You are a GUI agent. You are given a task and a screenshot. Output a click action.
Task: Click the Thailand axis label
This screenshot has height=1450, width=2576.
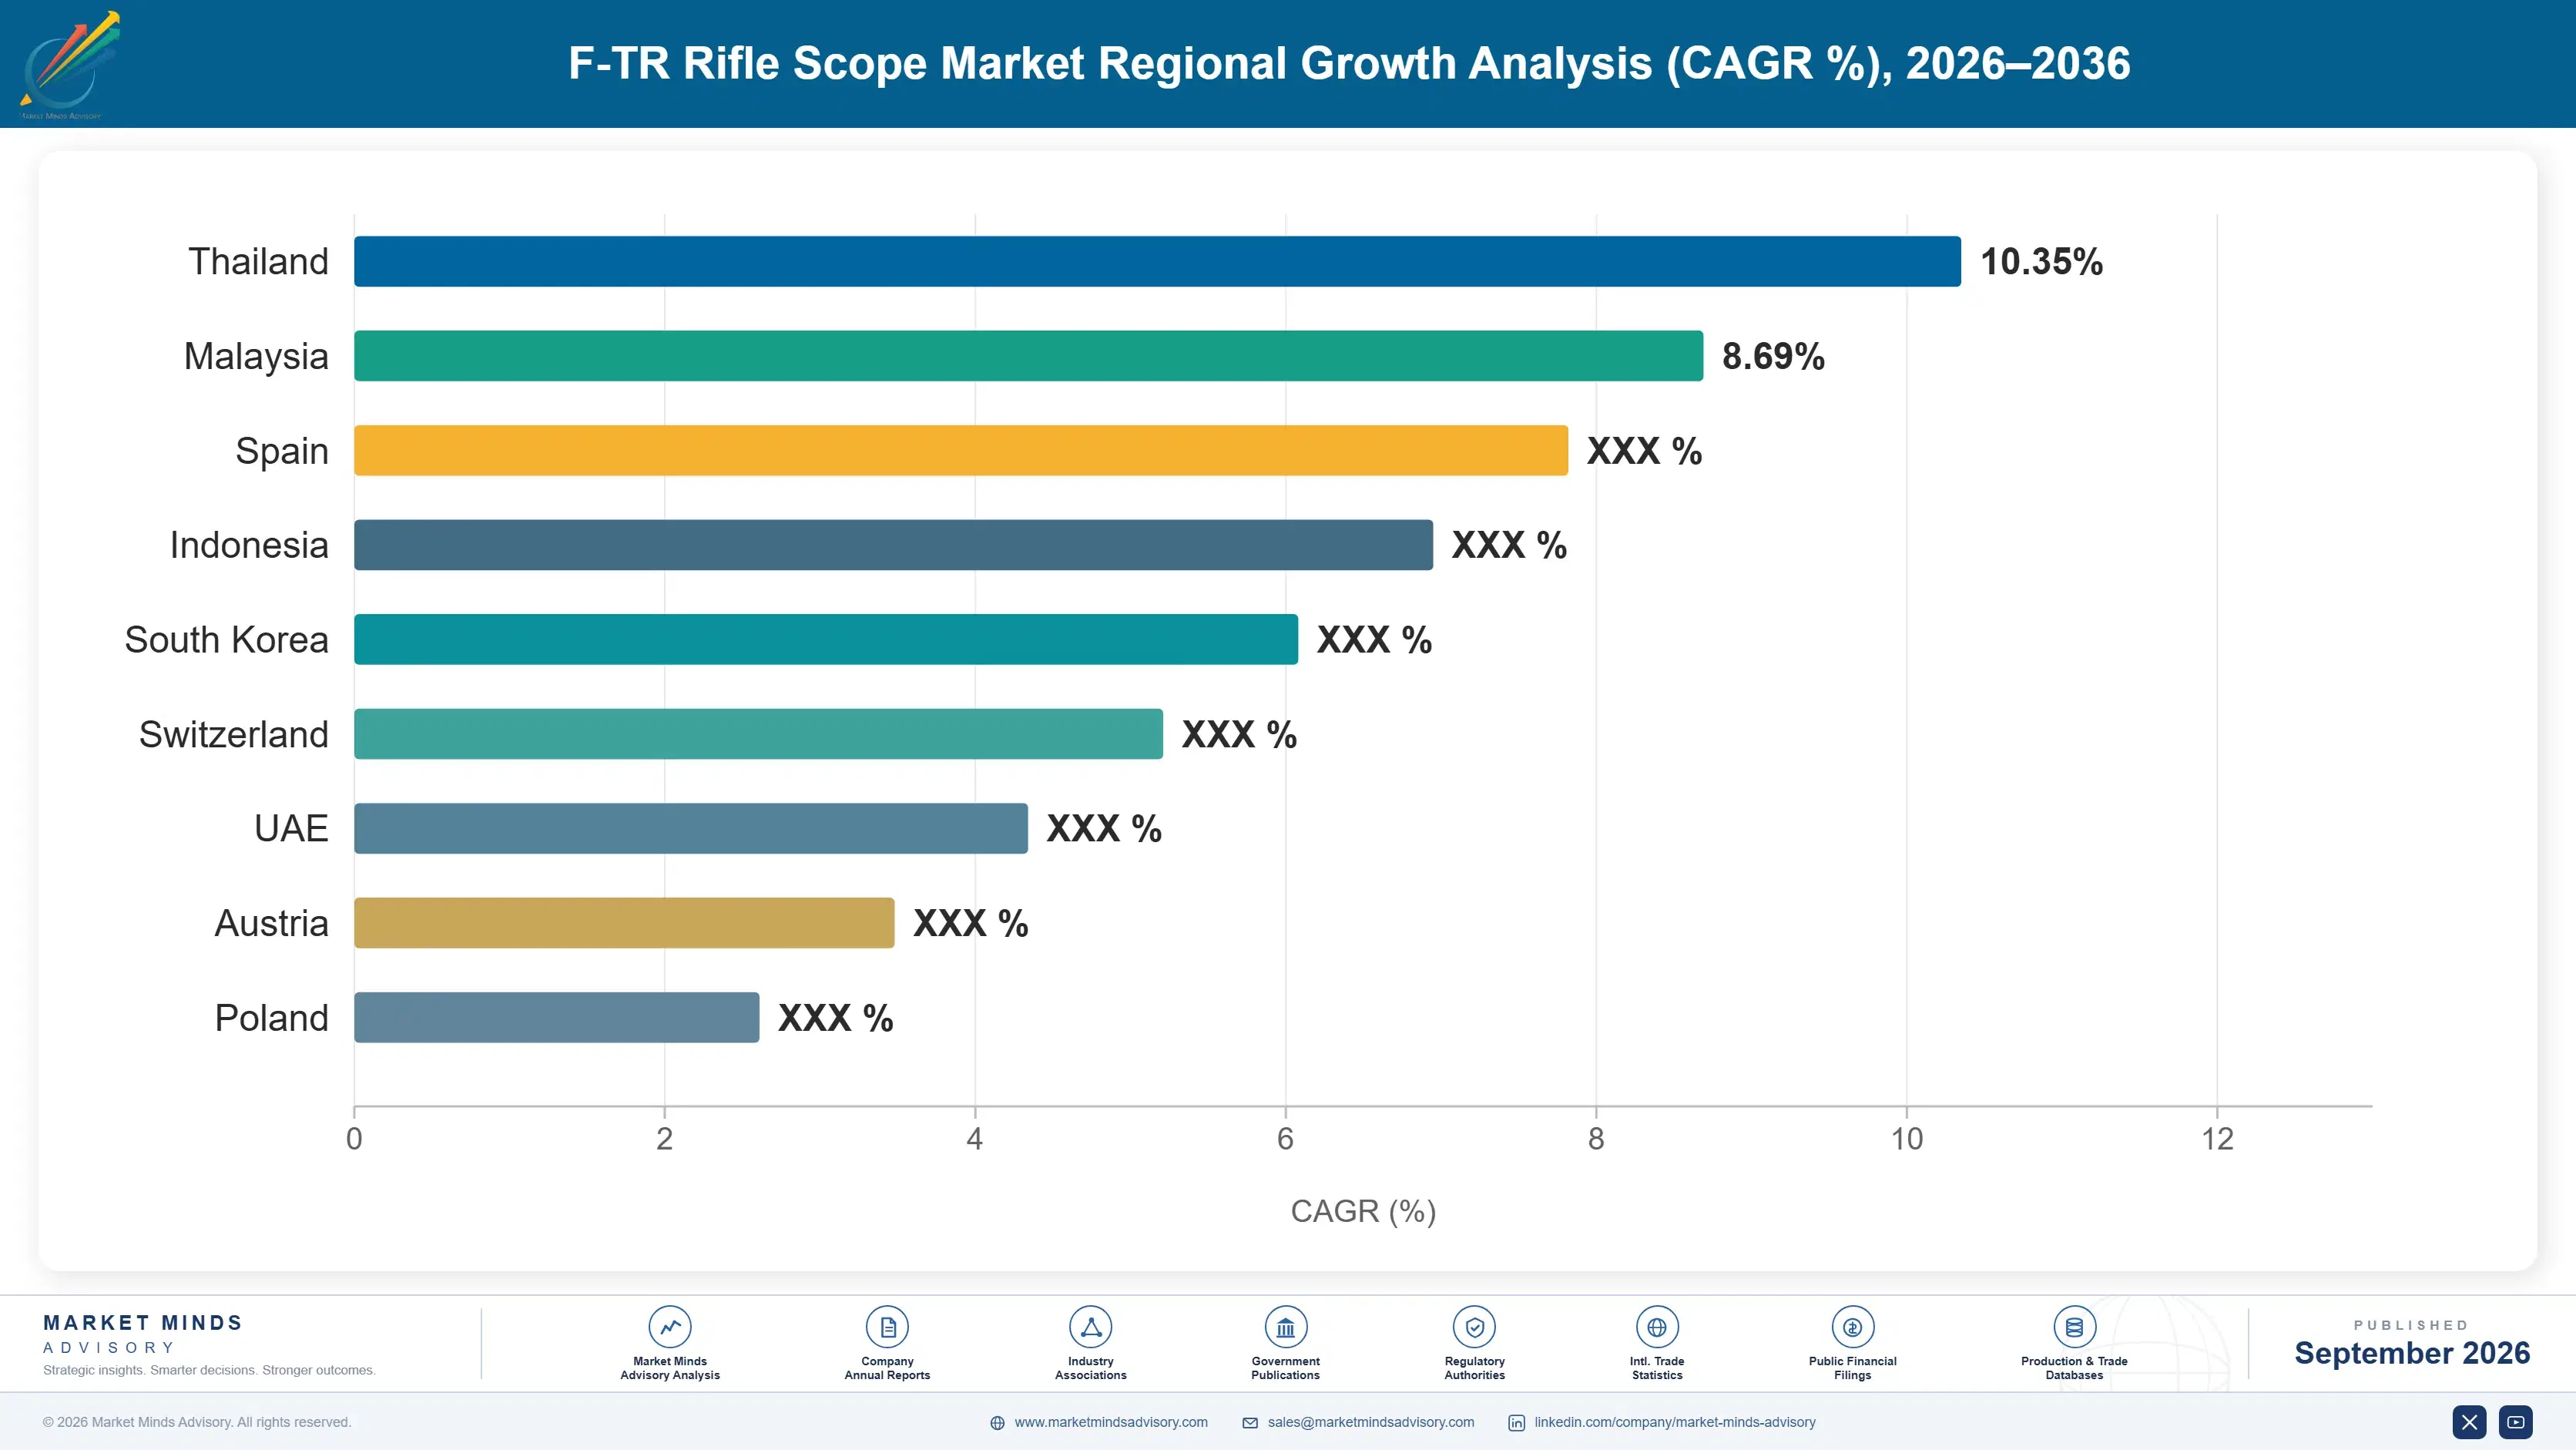point(258,261)
